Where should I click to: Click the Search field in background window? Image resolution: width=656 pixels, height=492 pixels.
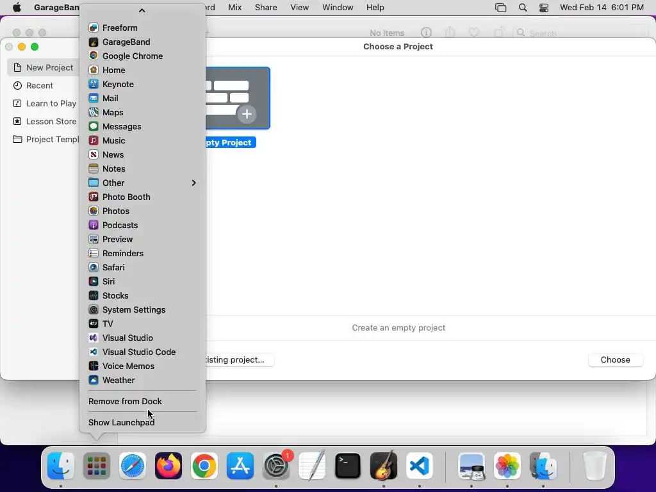click(582, 33)
